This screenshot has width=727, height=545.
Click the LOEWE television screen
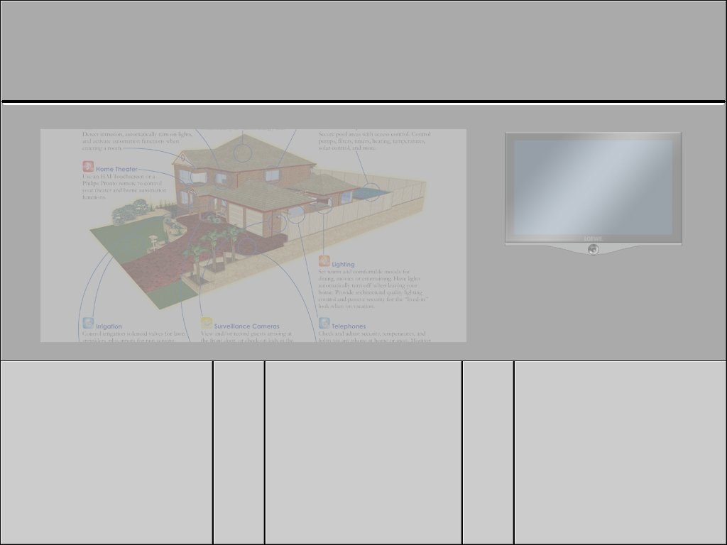click(593, 187)
